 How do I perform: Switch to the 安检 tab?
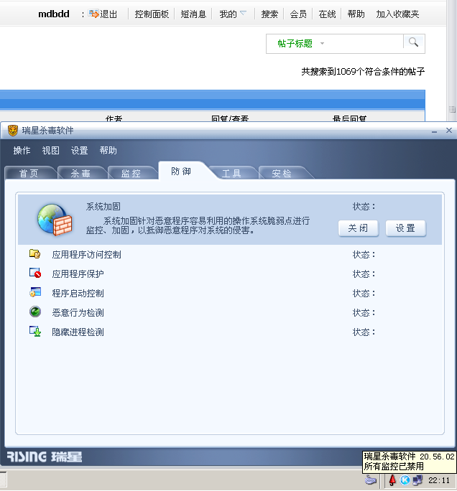click(x=282, y=173)
